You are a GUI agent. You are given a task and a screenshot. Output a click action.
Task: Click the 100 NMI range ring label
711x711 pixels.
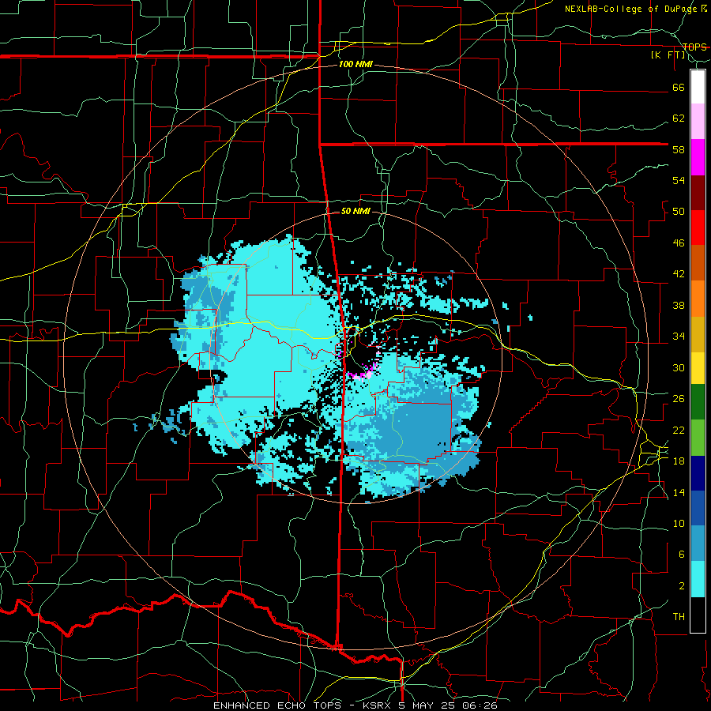(x=355, y=65)
